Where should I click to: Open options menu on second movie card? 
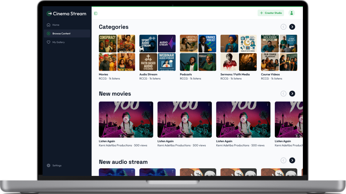(209, 105)
